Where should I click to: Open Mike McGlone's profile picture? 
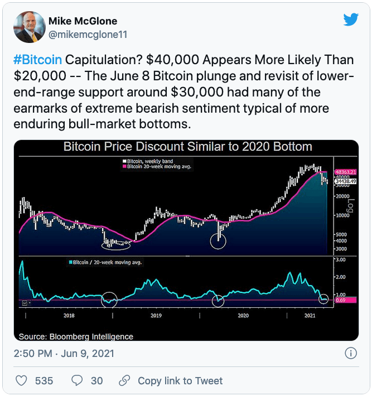30,27
